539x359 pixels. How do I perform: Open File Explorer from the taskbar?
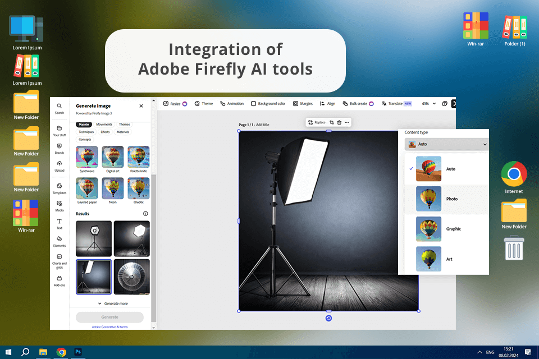coord(43,352)
